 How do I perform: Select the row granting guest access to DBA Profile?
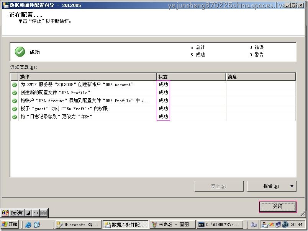(153, 109)
